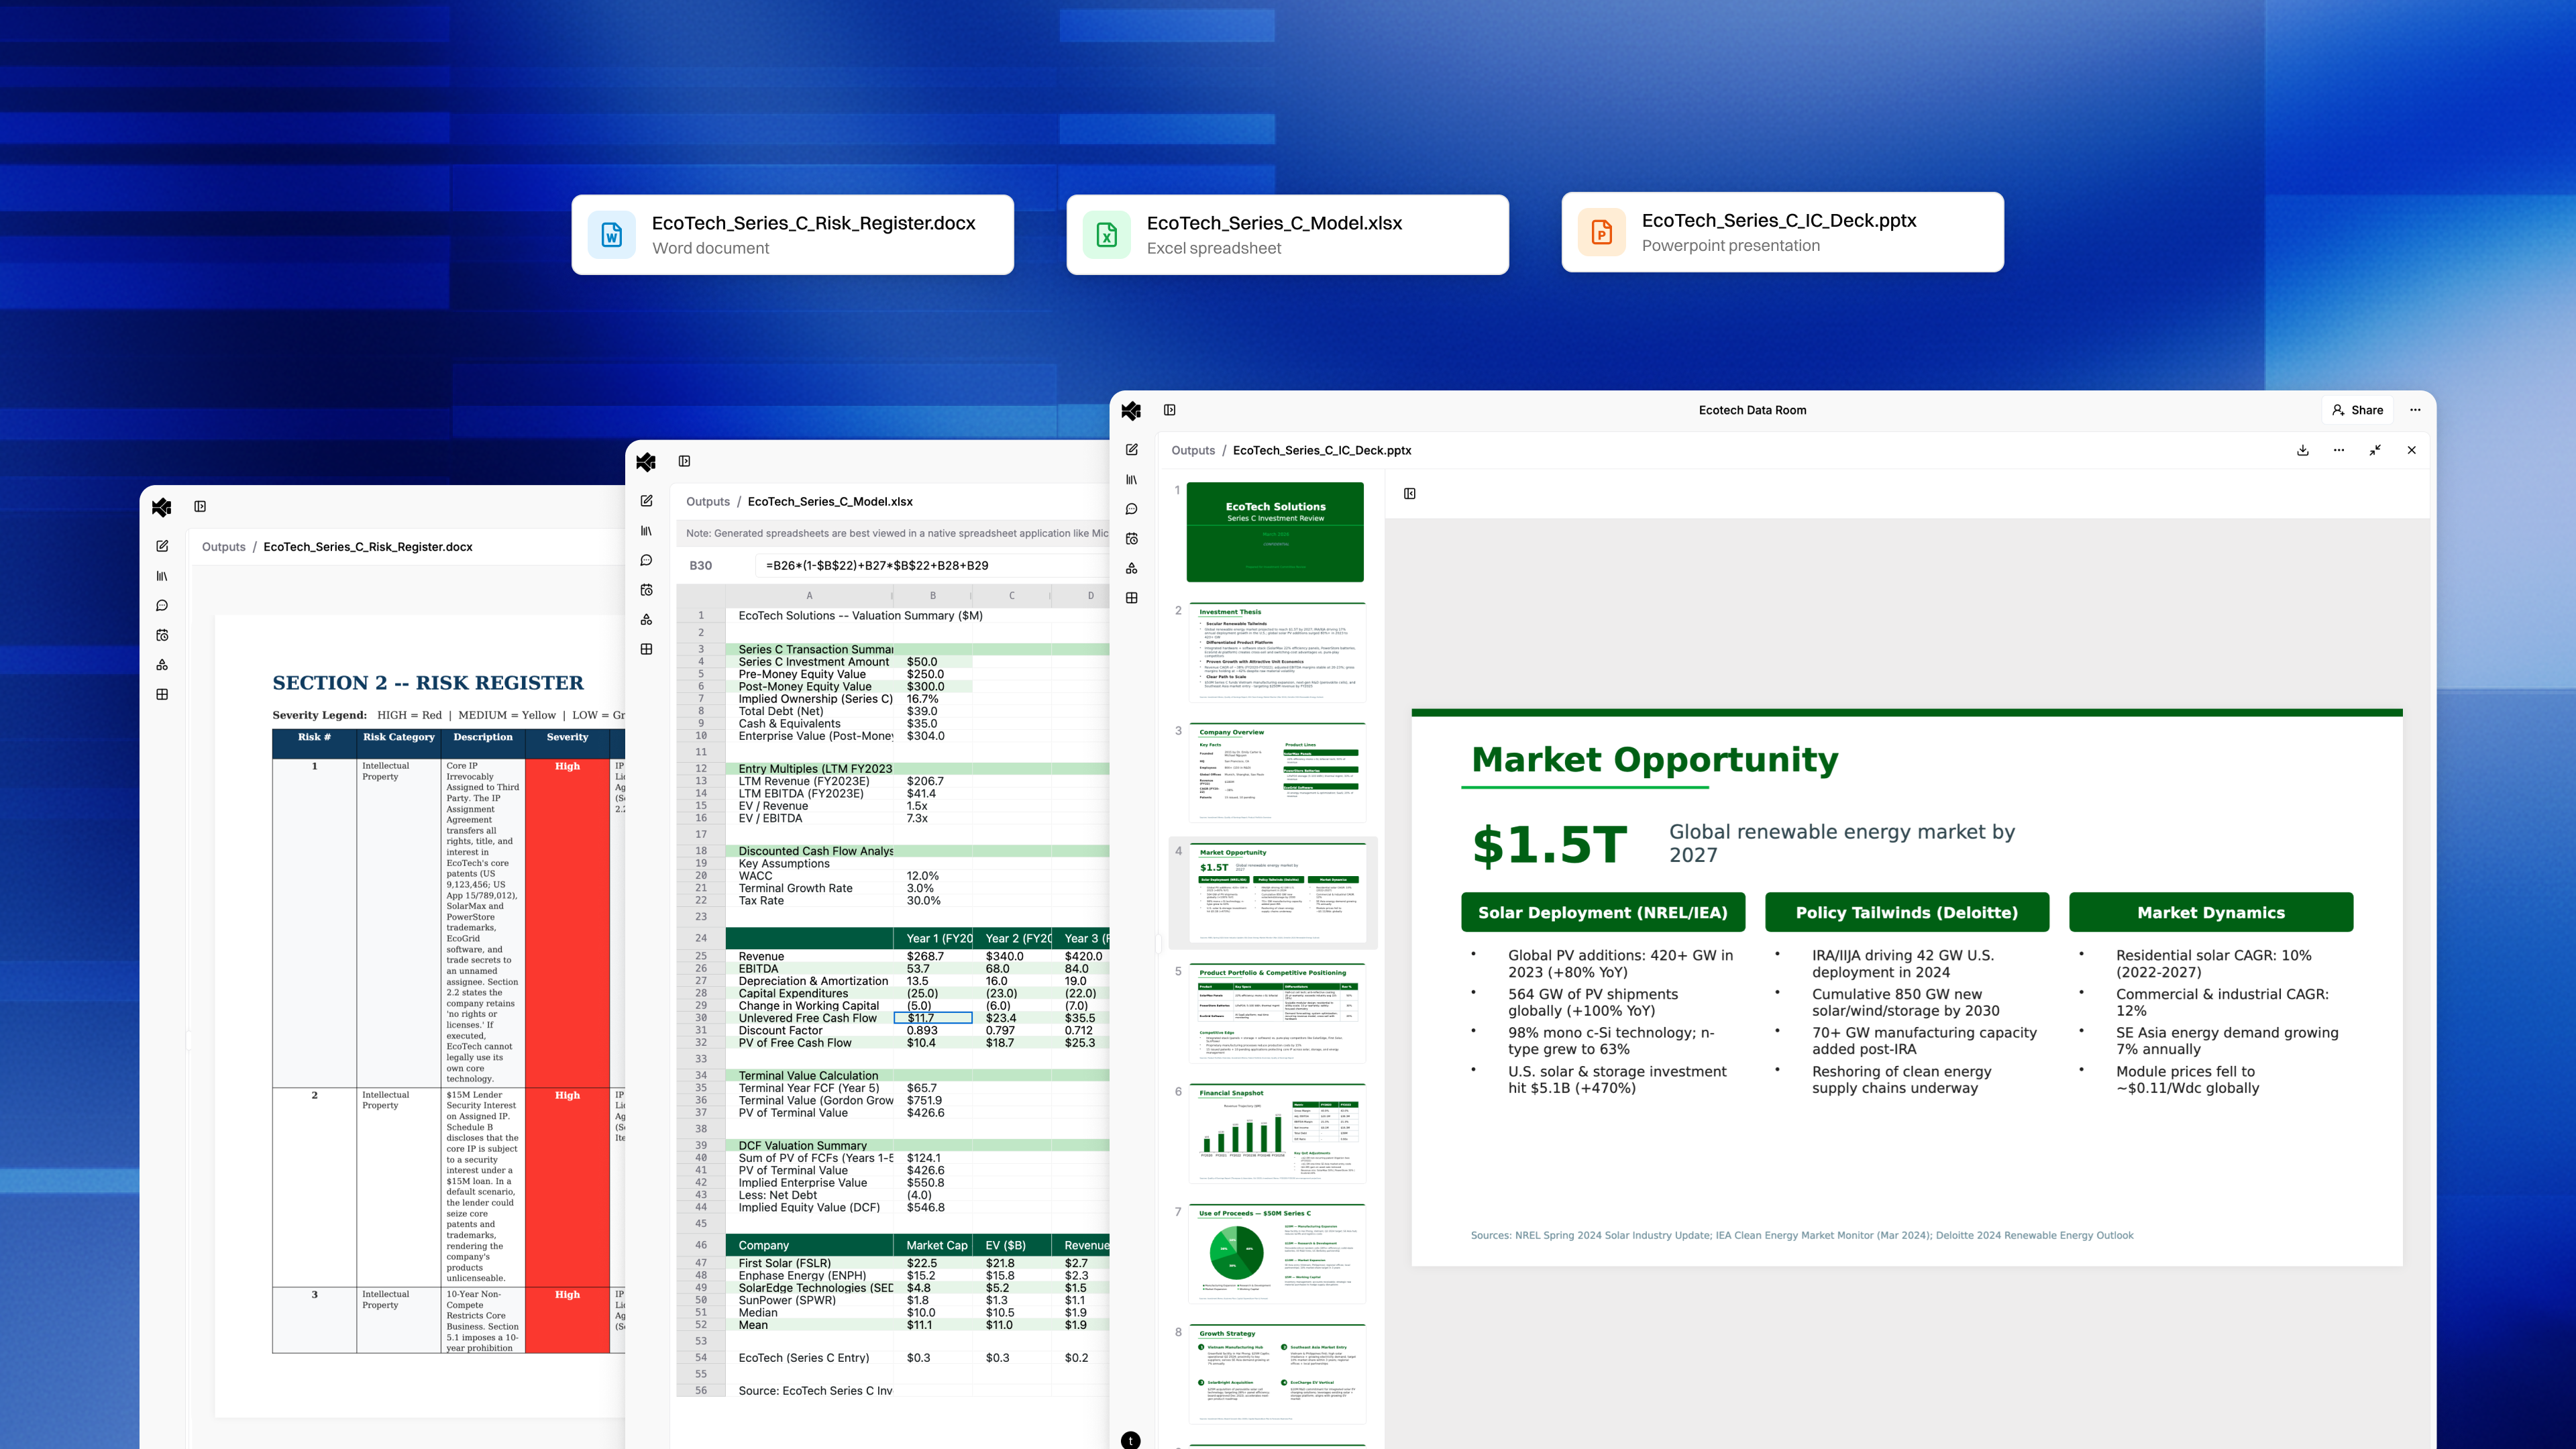
Task: Go to Outputs breadcrumb in the xlsx viewer
Action: pos(707,501)
